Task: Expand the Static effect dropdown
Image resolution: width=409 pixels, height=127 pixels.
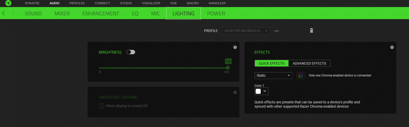Action: [x=274, y=75]
